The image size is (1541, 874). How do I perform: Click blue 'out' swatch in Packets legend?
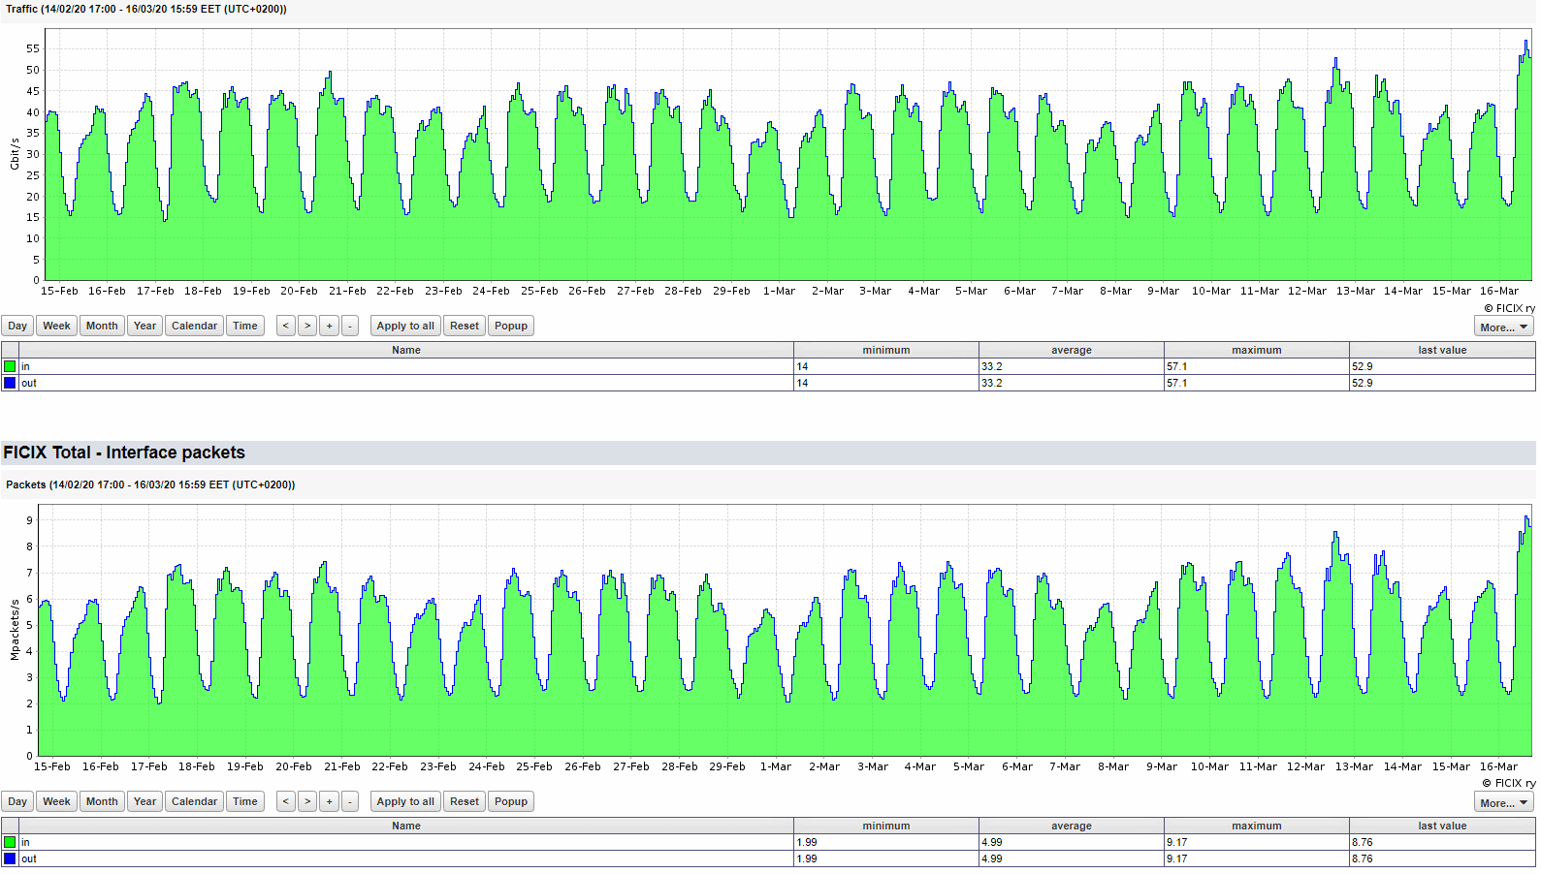10,858
